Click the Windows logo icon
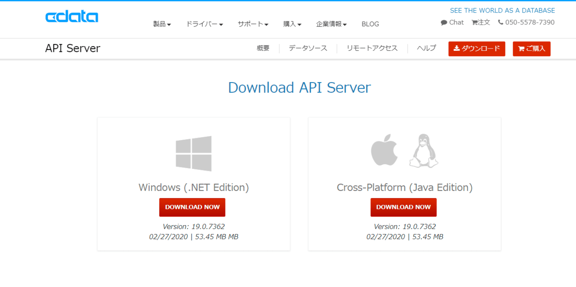Screen dimensions: 576x287 (x=193, y=154)
